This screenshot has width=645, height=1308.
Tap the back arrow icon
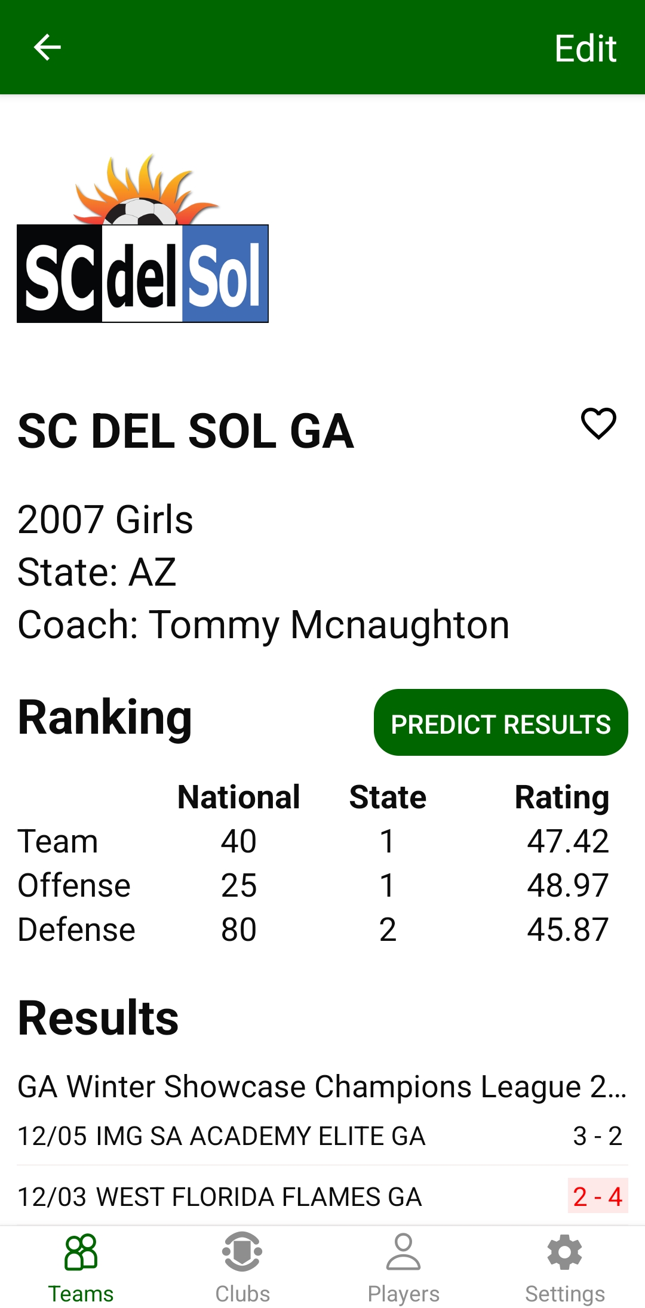[47, 47]
